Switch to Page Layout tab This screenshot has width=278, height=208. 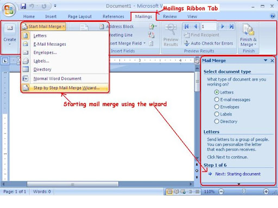coord(80,16)
